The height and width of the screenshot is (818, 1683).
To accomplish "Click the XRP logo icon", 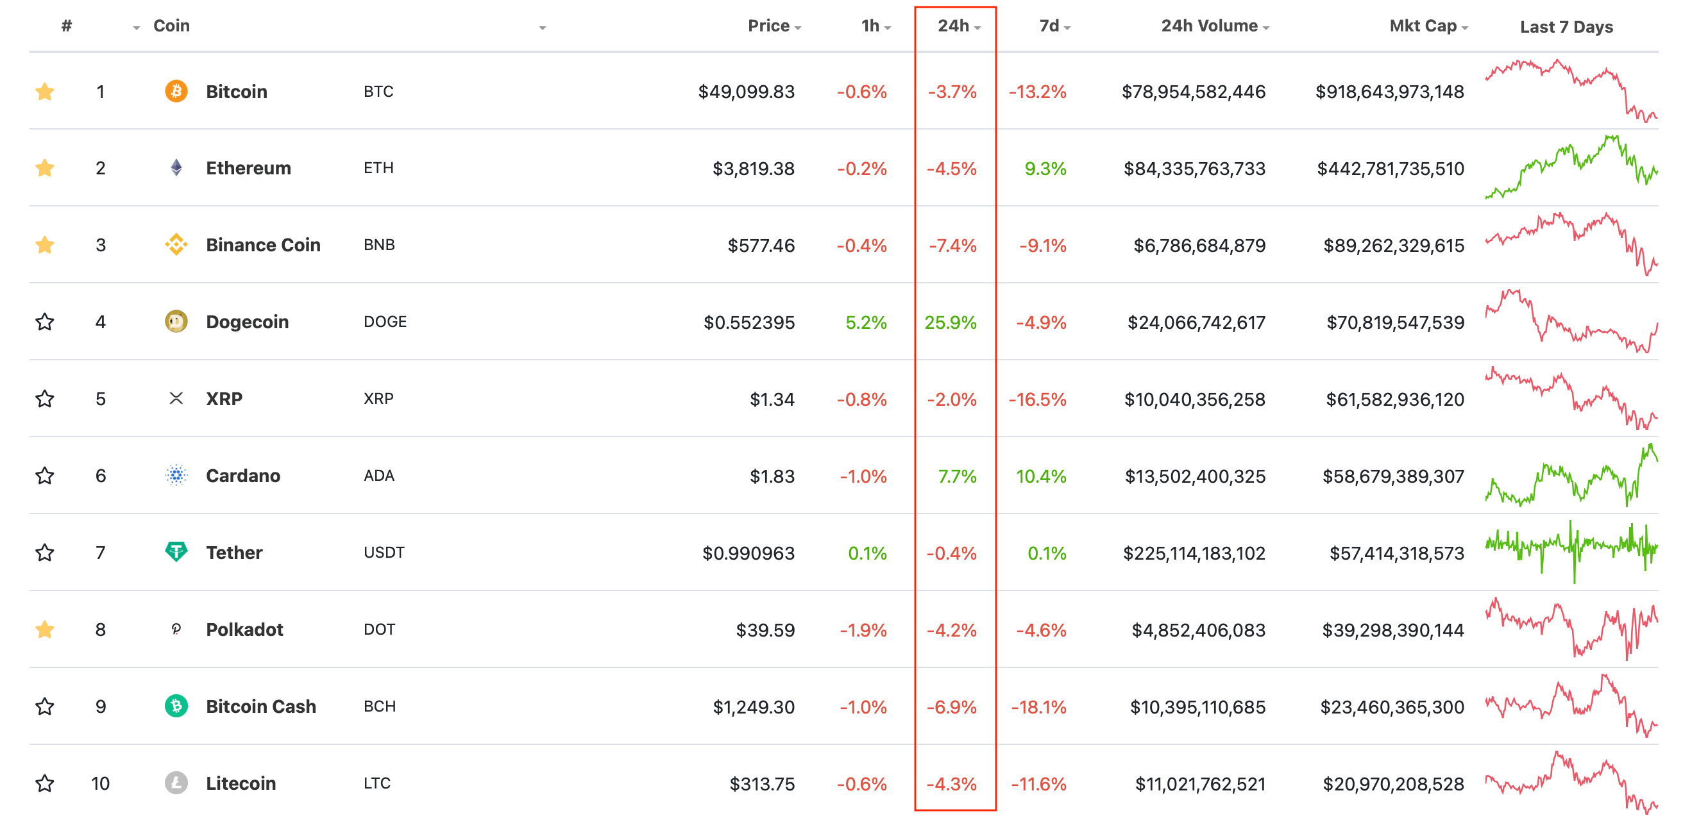I will pos(176,398).
